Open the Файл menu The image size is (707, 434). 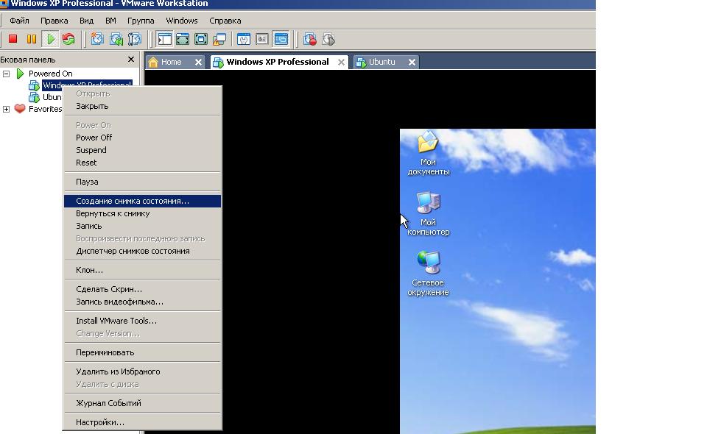coord(19,21)
